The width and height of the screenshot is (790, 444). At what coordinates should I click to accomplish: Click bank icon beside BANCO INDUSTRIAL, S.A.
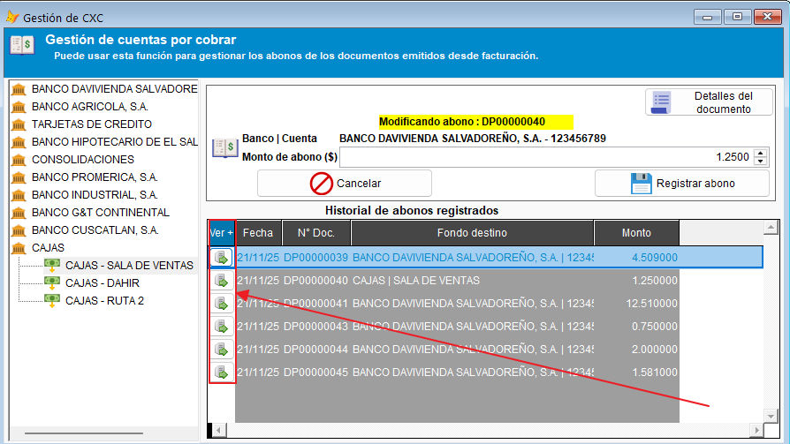tap(19, 195)
